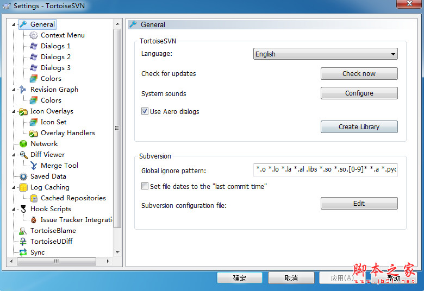Click the Dialogs 3 icon

34,67
